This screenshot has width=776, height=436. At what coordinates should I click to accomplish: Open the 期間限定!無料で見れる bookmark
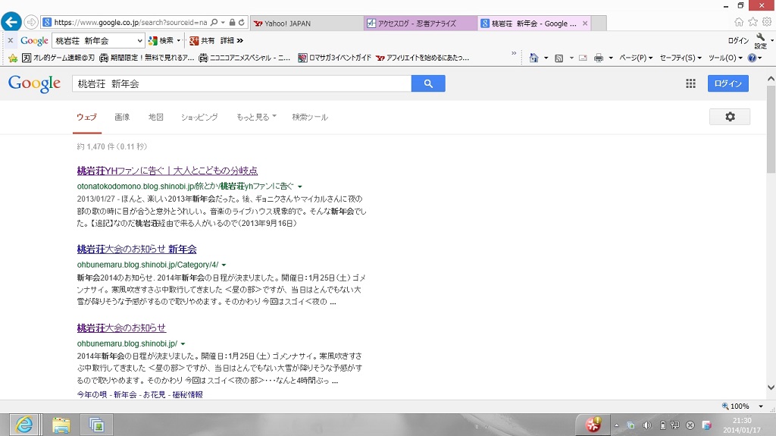click(x=147, y=58)
